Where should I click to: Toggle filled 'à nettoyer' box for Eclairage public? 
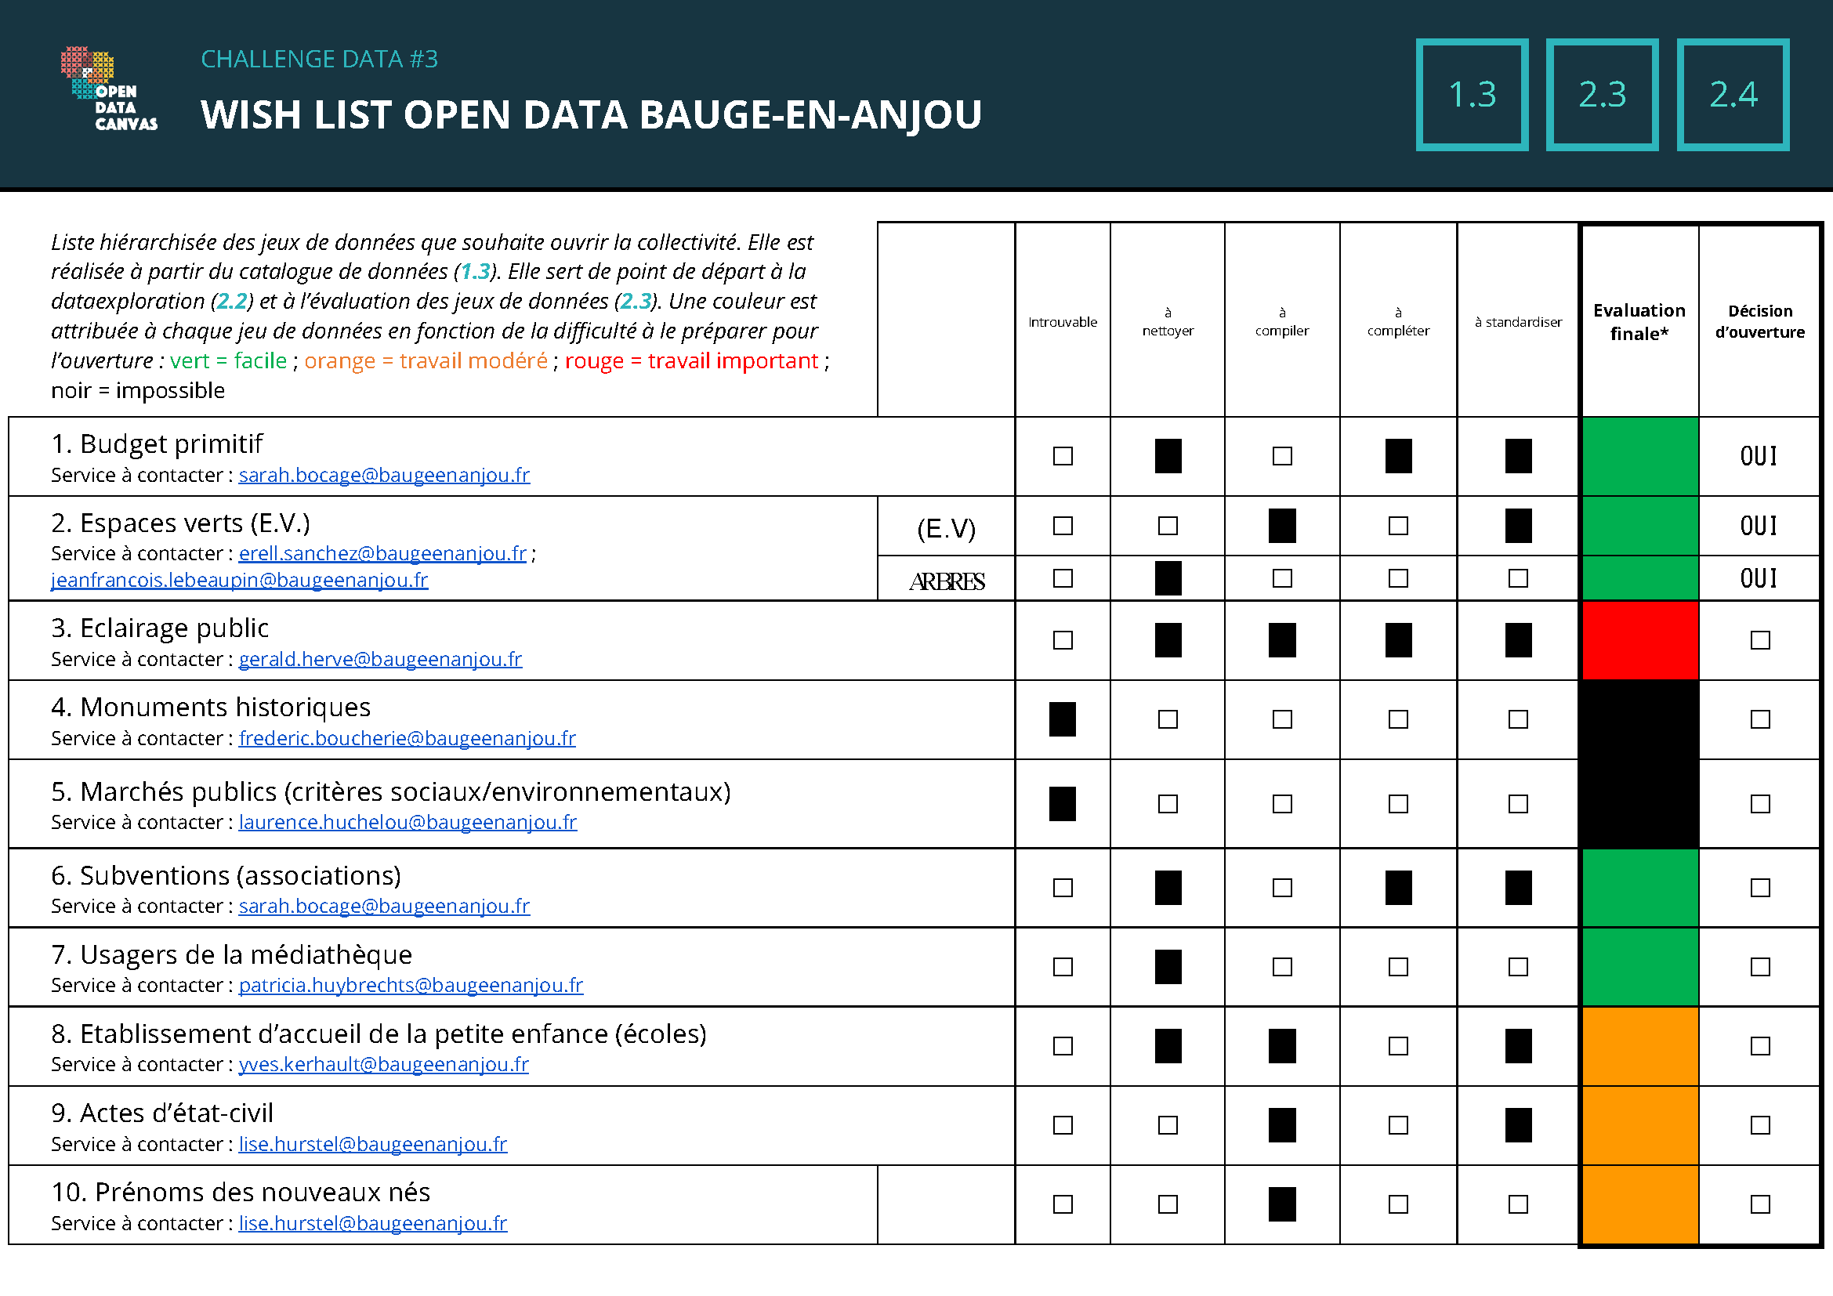[1168, 641]
